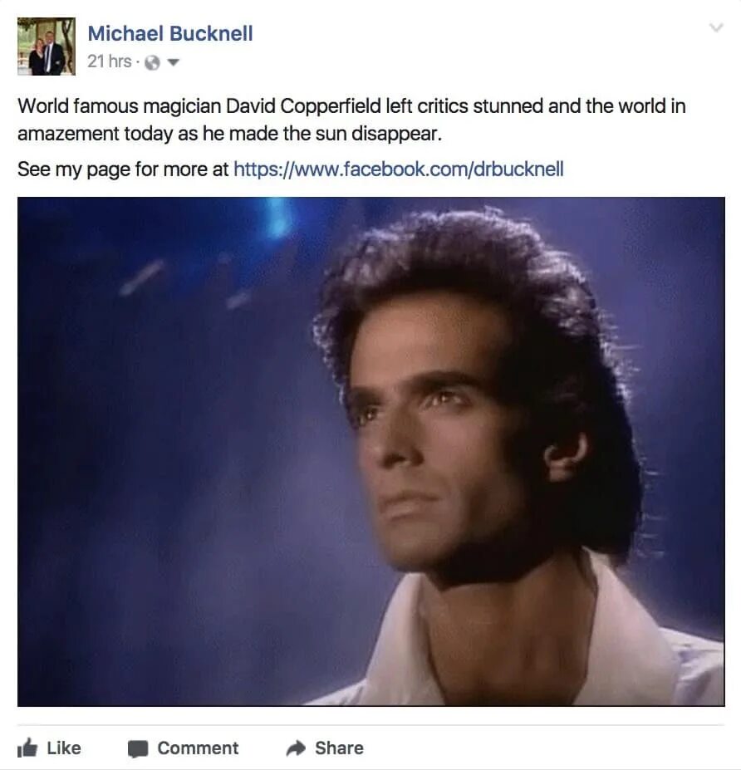Screen dimensions: 741x770
Task: Click the 'Like' text label
Action: coord(64,748)
